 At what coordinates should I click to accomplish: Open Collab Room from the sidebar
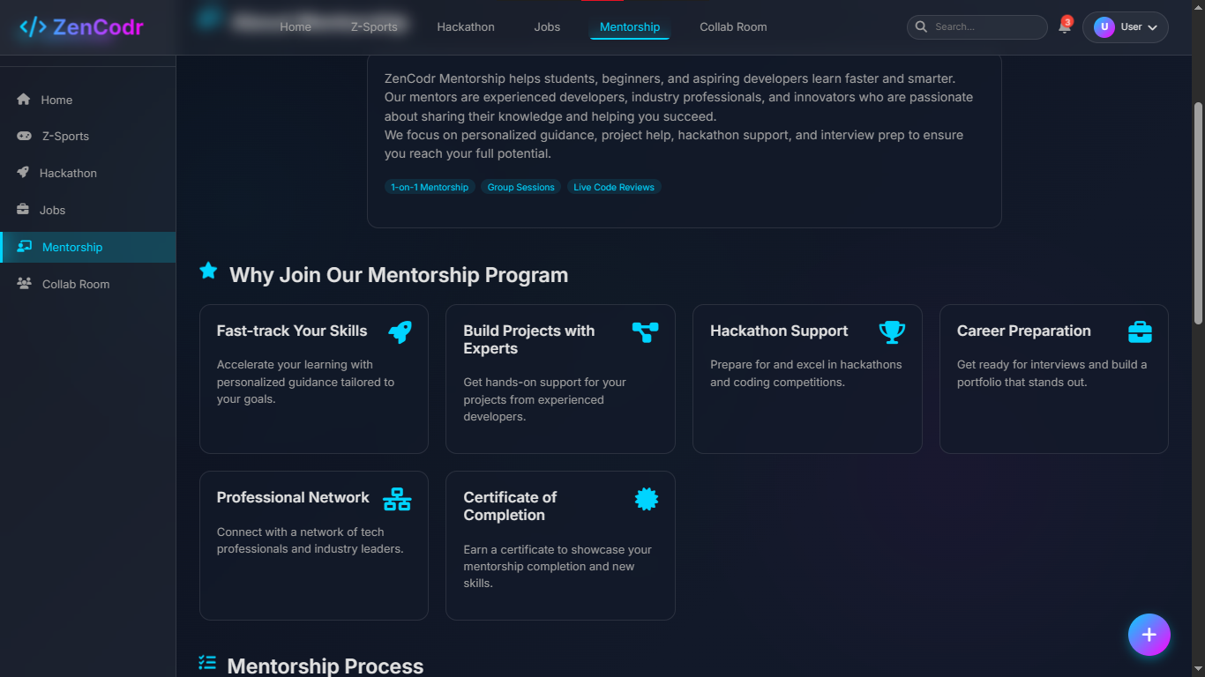coord(76,285)
